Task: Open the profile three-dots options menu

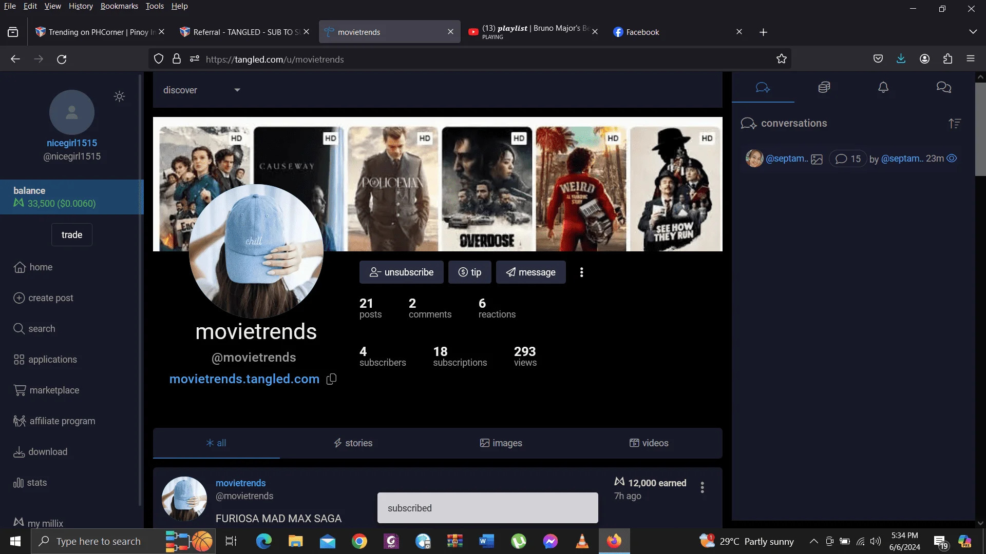Action: click(581, 272)
